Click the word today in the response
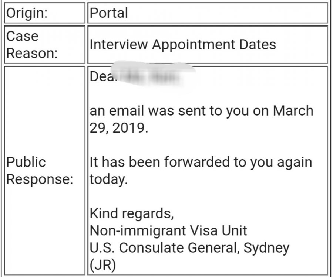Image resolution: width=333 pixels, height=277 pixels. coord(108,181)
